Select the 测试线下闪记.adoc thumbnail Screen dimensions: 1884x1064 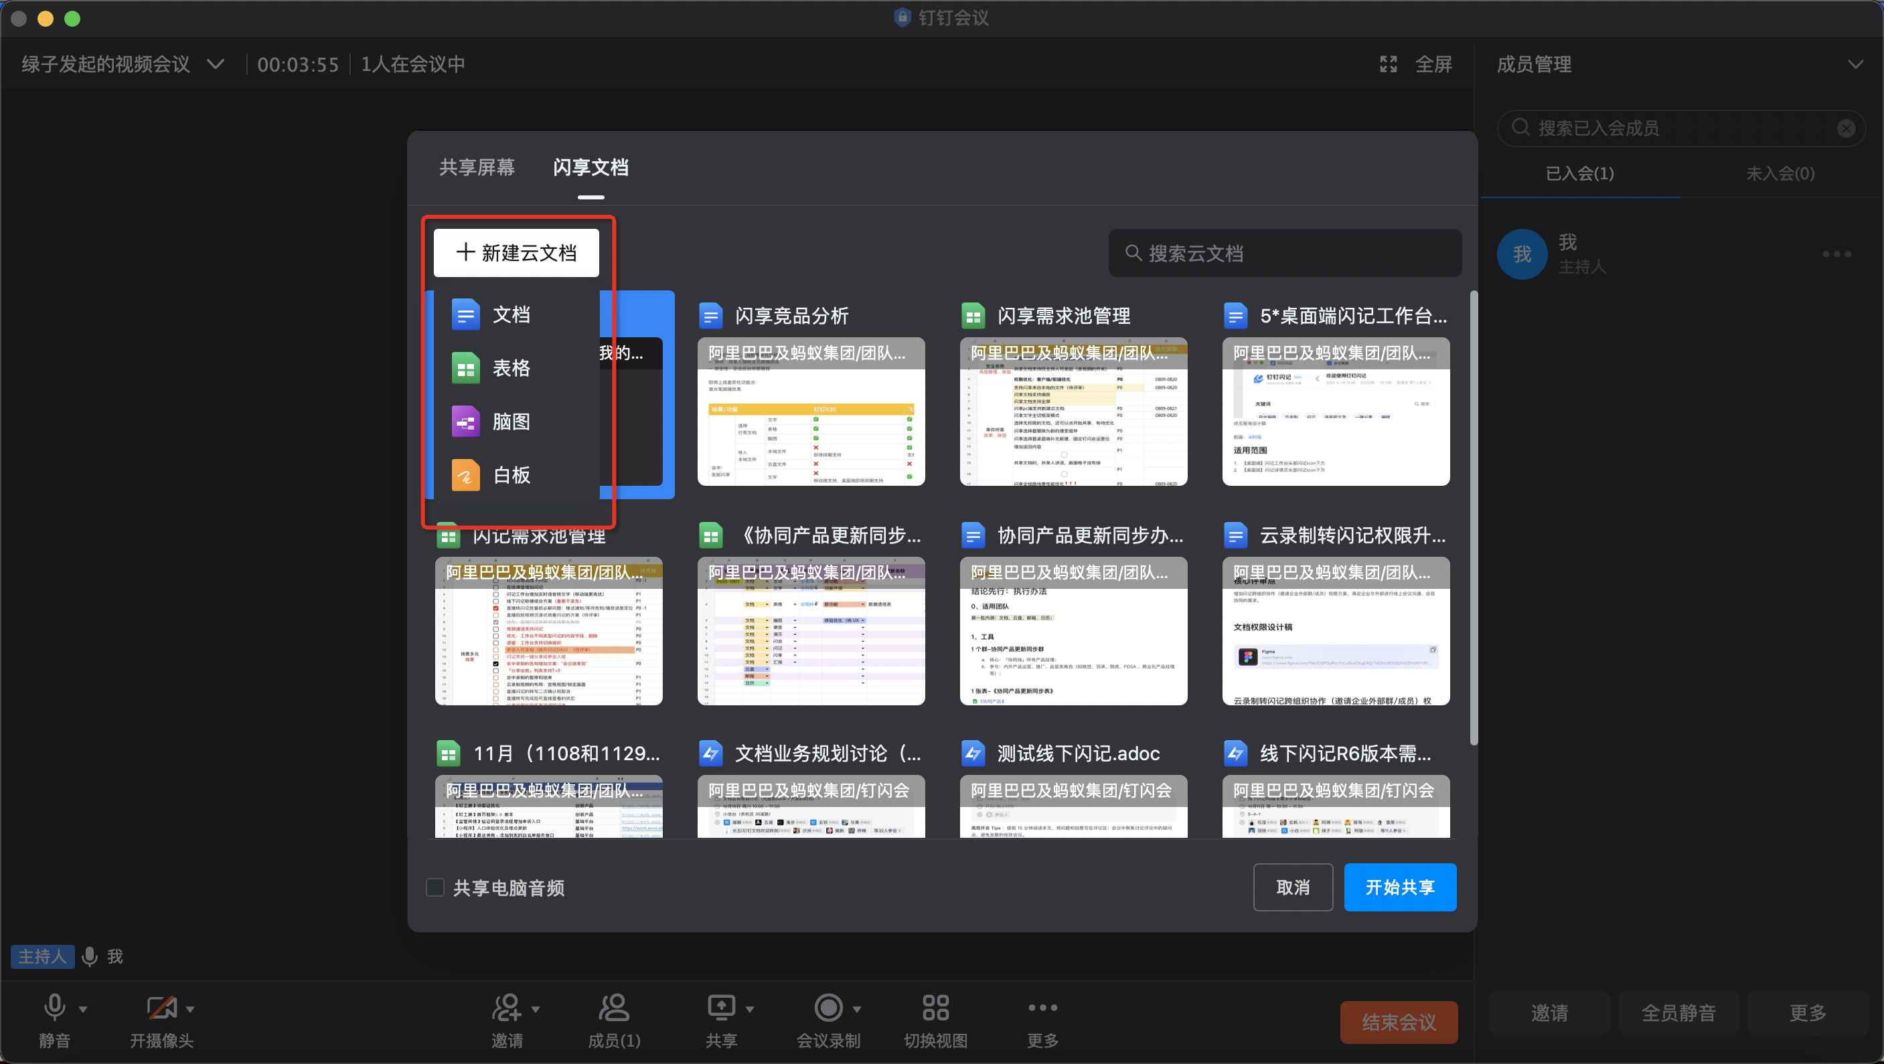pyautogui.click(x=1074, y=807)
